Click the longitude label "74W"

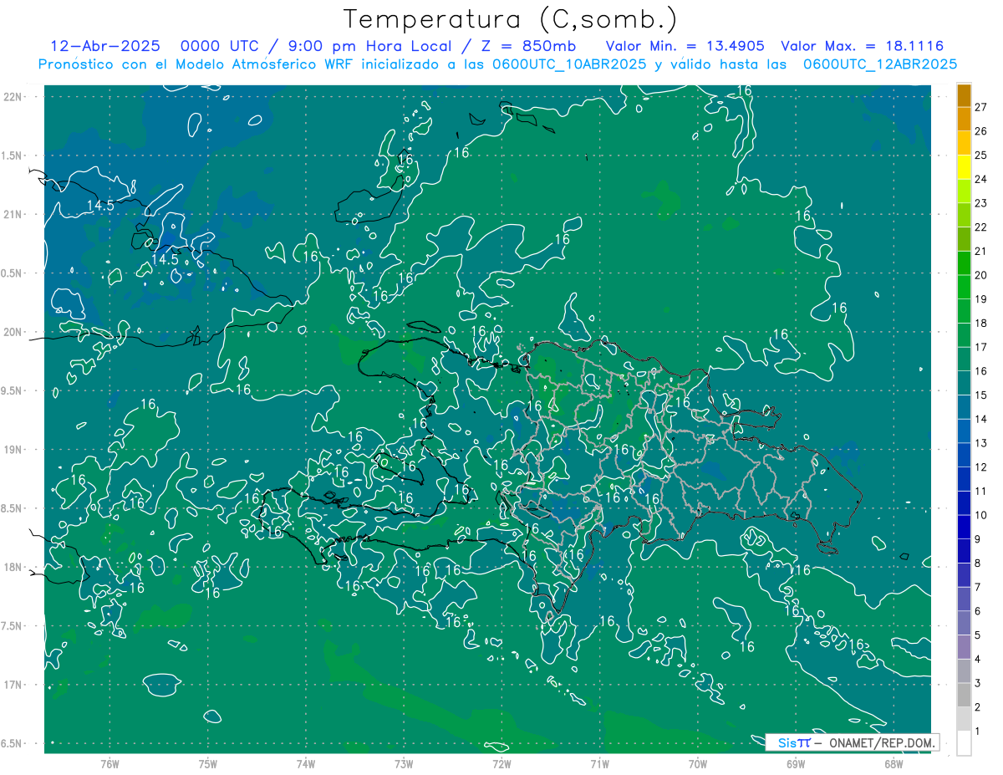(306, 763)
